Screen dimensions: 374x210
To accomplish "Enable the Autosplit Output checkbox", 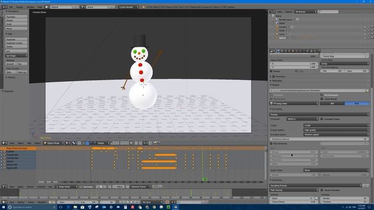I will click(322, 119).
